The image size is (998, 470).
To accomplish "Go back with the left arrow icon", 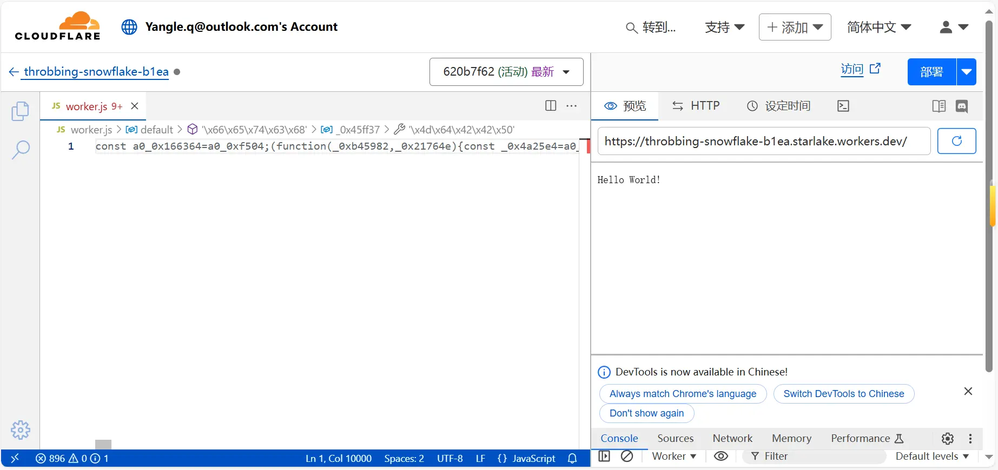I will tap(14, 72).
